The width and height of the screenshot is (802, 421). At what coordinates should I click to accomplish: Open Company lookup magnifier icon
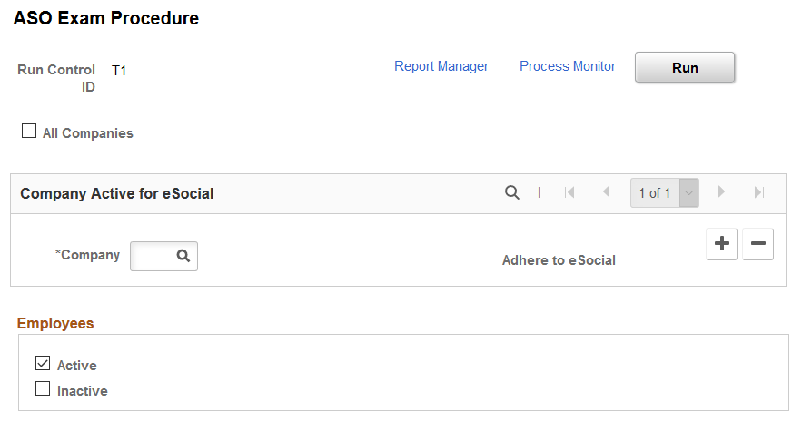point(183,256)
